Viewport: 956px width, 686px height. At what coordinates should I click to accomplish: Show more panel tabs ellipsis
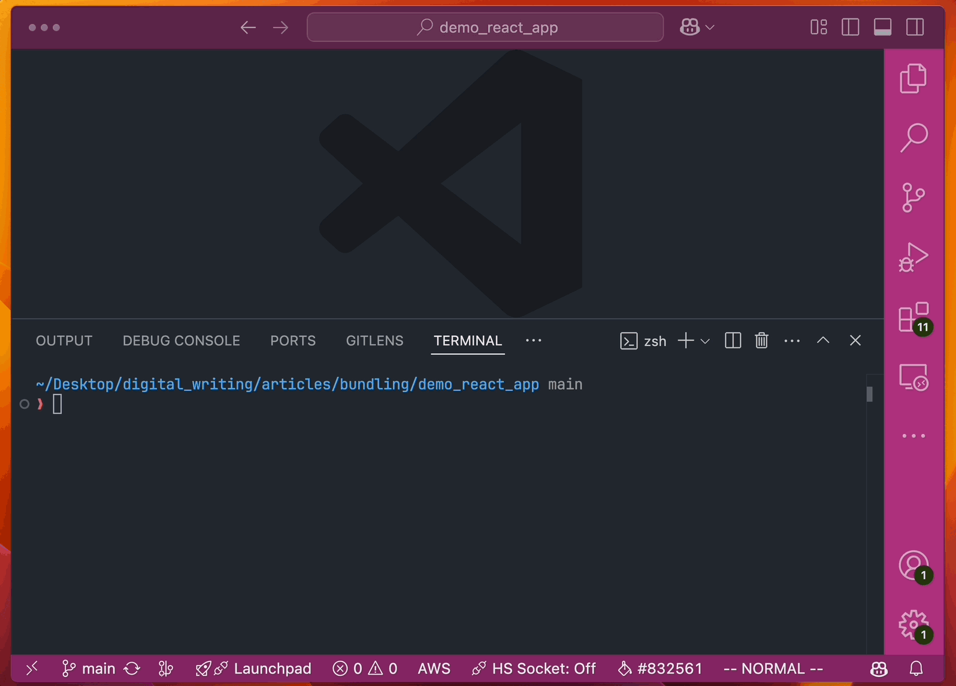click(x=533, y=340)
